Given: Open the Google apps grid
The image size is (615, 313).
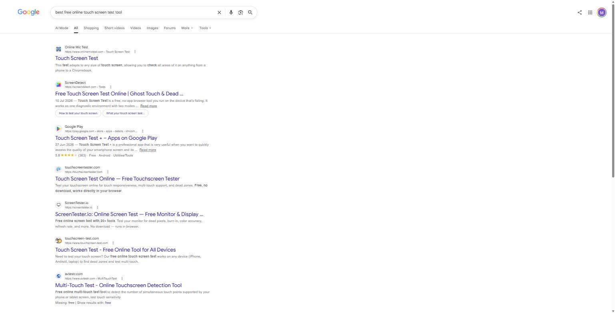Looking at the screenshot, I should 590,12.
